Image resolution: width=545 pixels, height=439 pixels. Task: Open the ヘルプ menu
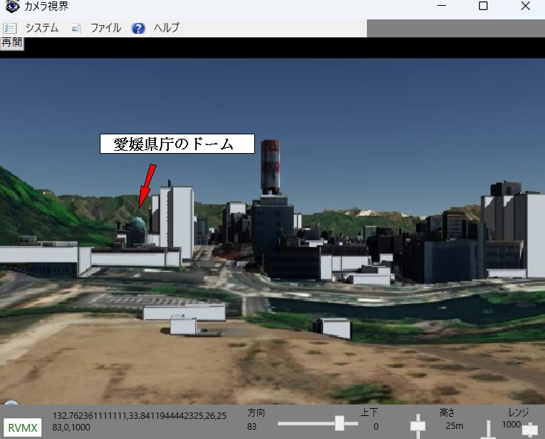point(167,28)
